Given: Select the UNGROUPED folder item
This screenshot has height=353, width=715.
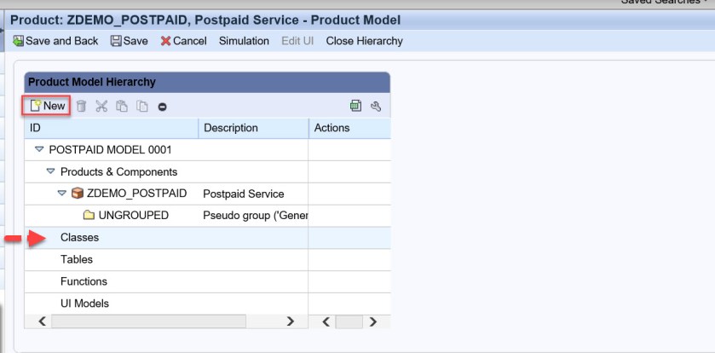Looking at the screenshot, I should (x=133, y=216).
